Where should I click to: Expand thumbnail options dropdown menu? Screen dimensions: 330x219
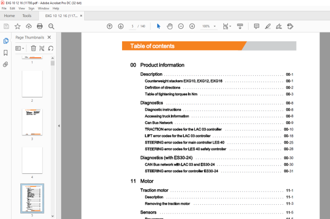tap(20, 48)
